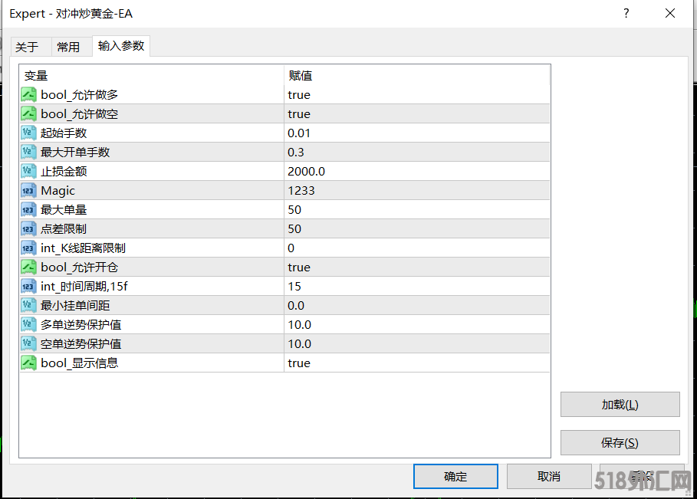This screenshot has width=697, height=499.
Task: Confirm with the 确定 button
Action: [x=455, y=476]
